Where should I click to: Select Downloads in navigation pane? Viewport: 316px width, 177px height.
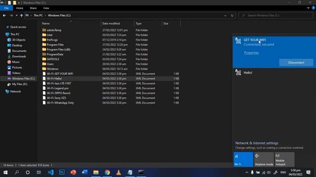coord(19,57)
